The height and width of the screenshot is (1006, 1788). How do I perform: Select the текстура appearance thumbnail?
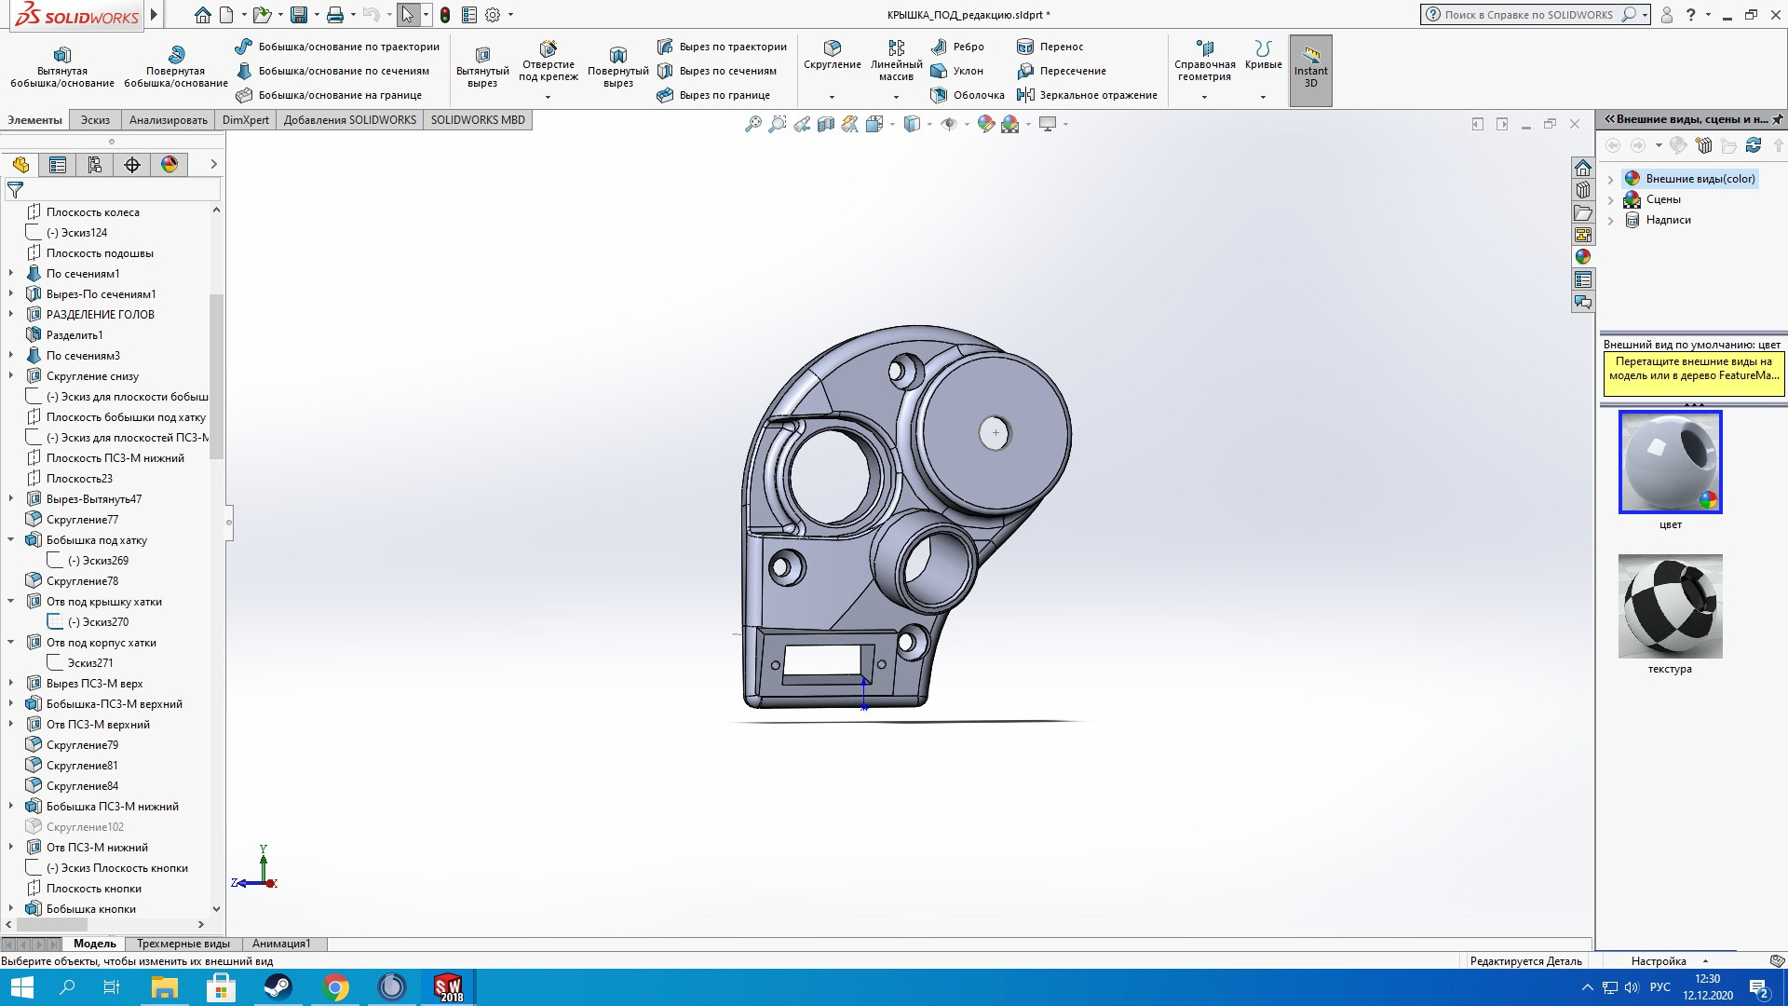click(x=1671, y=606)
